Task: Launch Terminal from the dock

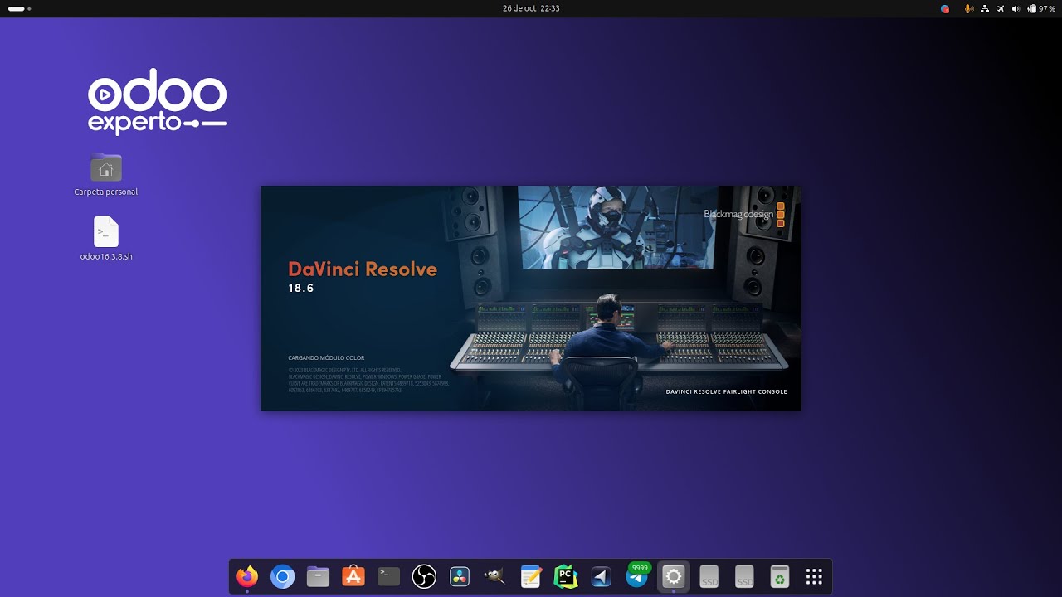Action: pos(388,576)
